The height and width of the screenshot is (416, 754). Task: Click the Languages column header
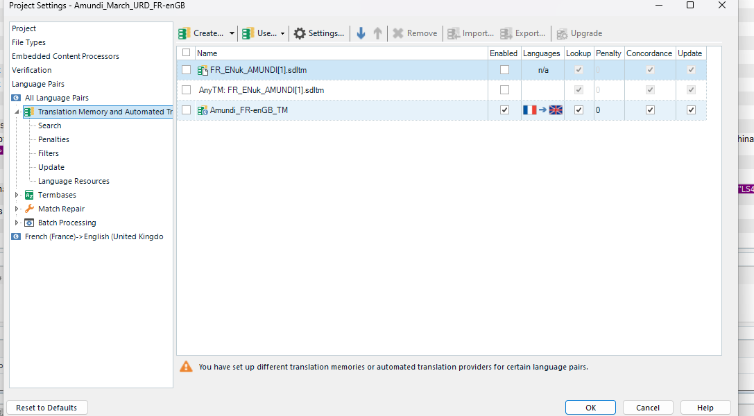pyautogui.click(x=542, y=53)
